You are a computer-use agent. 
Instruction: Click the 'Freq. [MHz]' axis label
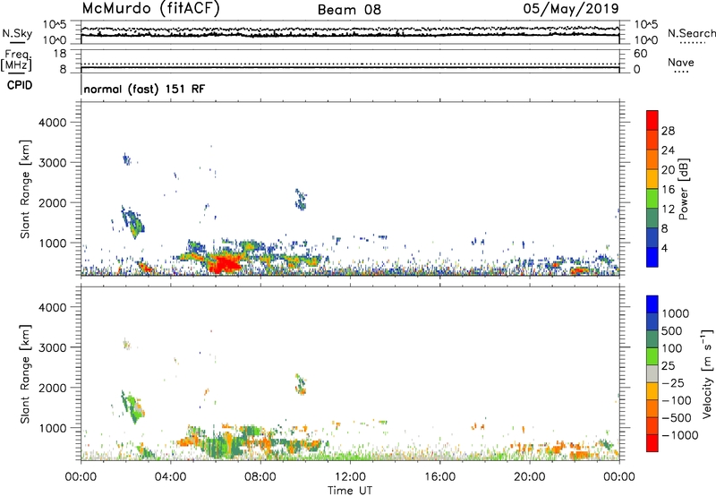coord(16,60)
